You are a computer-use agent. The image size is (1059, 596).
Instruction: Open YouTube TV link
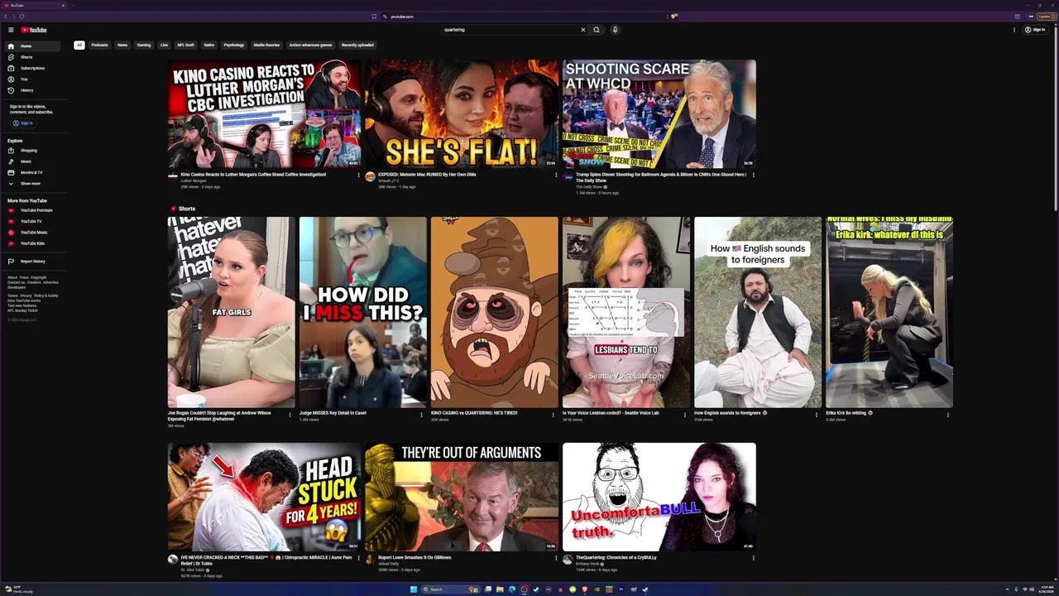click(x=31, y=221)
